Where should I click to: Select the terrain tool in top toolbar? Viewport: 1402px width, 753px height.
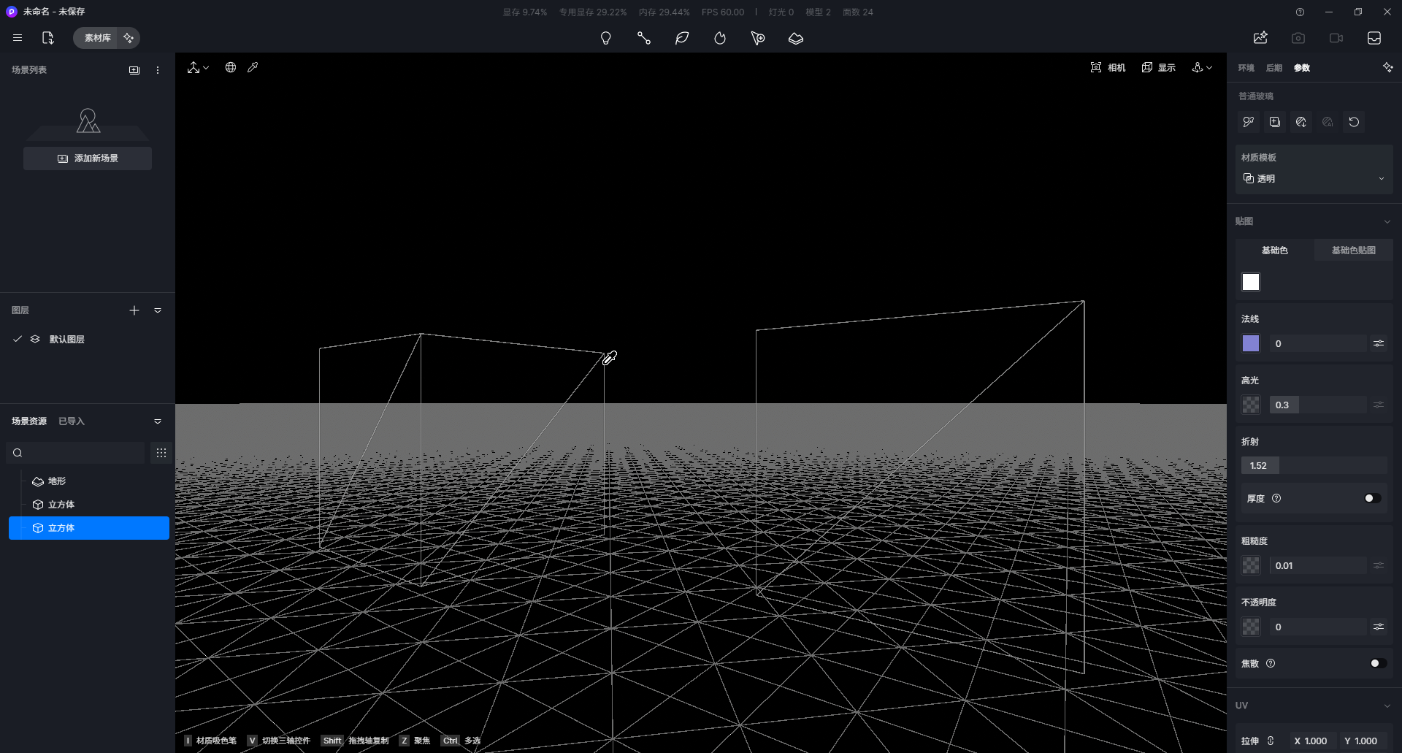pos(796,38)
